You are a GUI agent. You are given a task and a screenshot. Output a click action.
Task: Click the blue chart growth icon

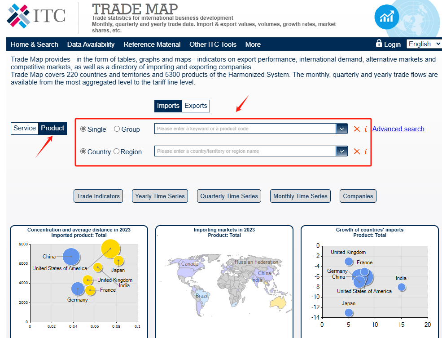pyautogui.click(x=386, y=17)
